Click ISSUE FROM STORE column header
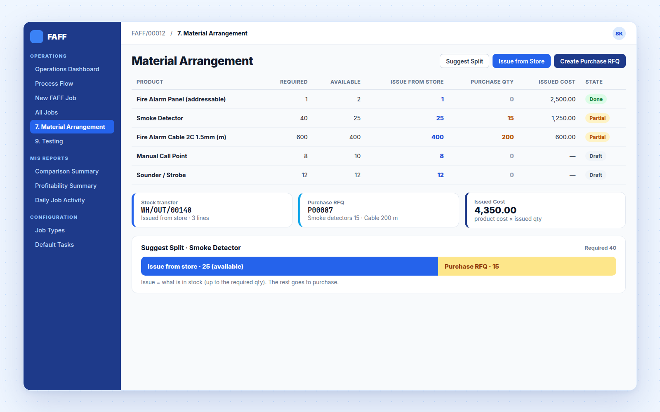 click(x=417, y=82)
